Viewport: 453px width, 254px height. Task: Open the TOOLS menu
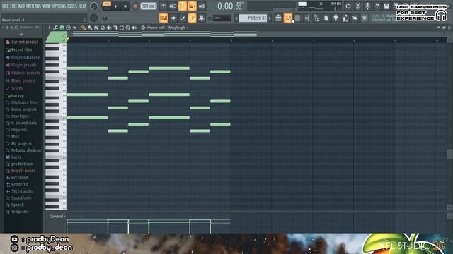pos(72,6)
